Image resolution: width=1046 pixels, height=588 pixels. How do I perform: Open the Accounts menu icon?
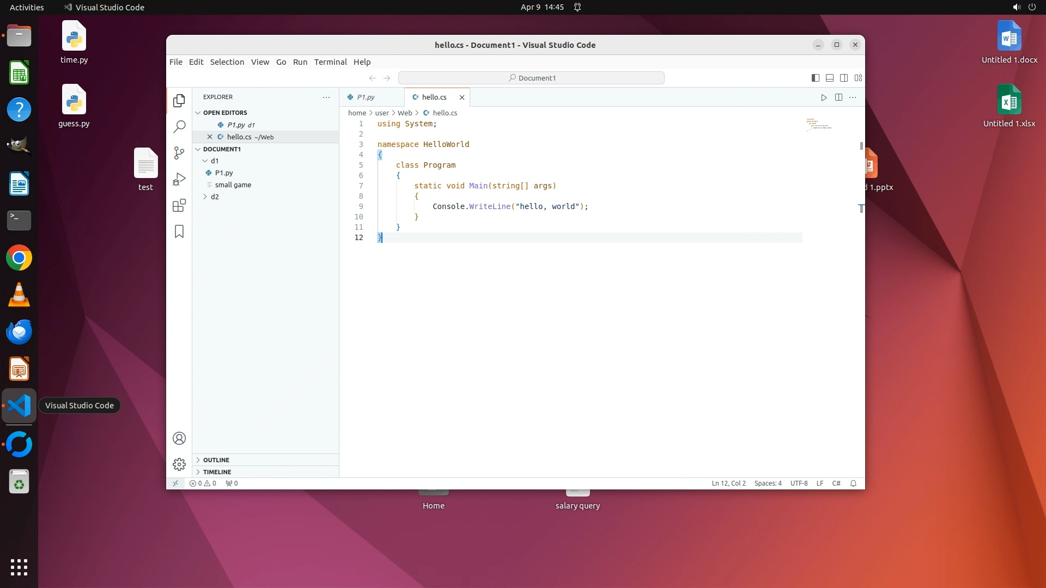[179, 438]
